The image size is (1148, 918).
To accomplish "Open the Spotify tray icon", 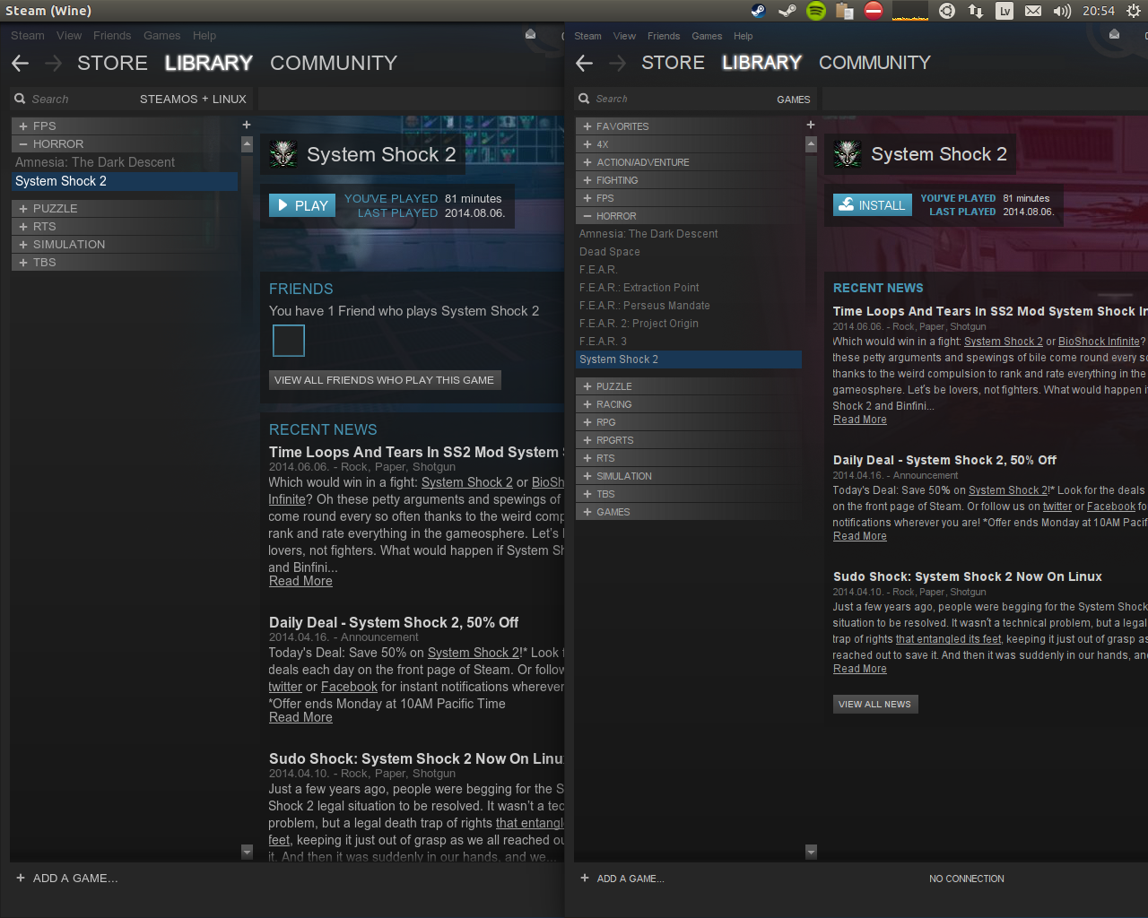I will click(x=816, y=11).
